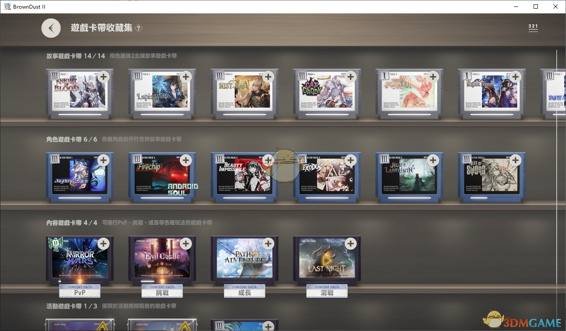566x331 pixels.
Task: Tap the plus icon on Rou's Labyrinth cartridge
Action: [433, 160]
